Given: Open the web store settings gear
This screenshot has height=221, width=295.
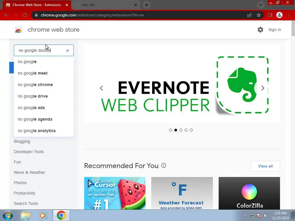Looking at the screenshot, I should [x=260, y=30].
